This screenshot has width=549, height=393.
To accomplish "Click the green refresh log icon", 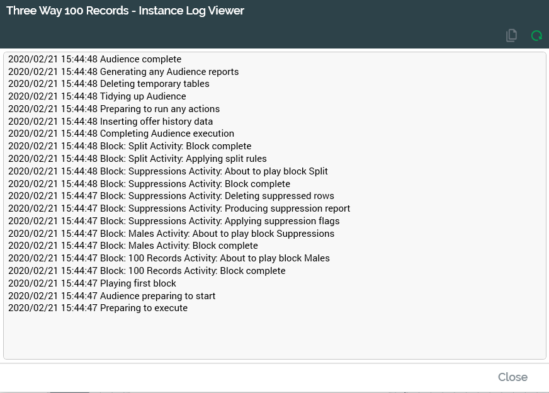I will tap(536, 36).
